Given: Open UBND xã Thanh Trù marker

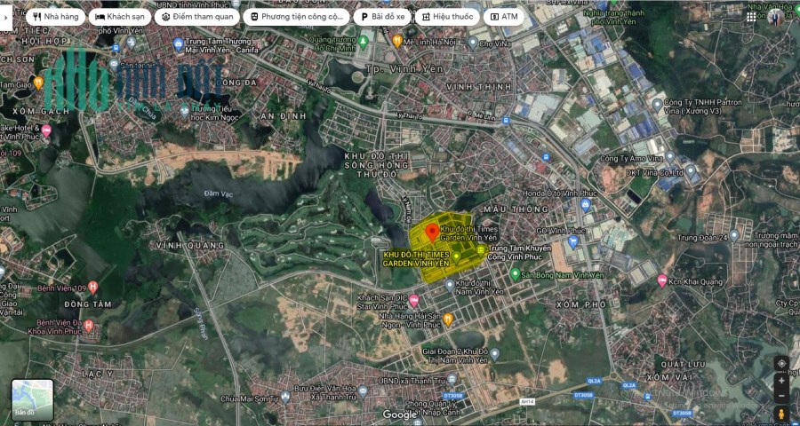Looking at the screenshot, I should [452, 377].
